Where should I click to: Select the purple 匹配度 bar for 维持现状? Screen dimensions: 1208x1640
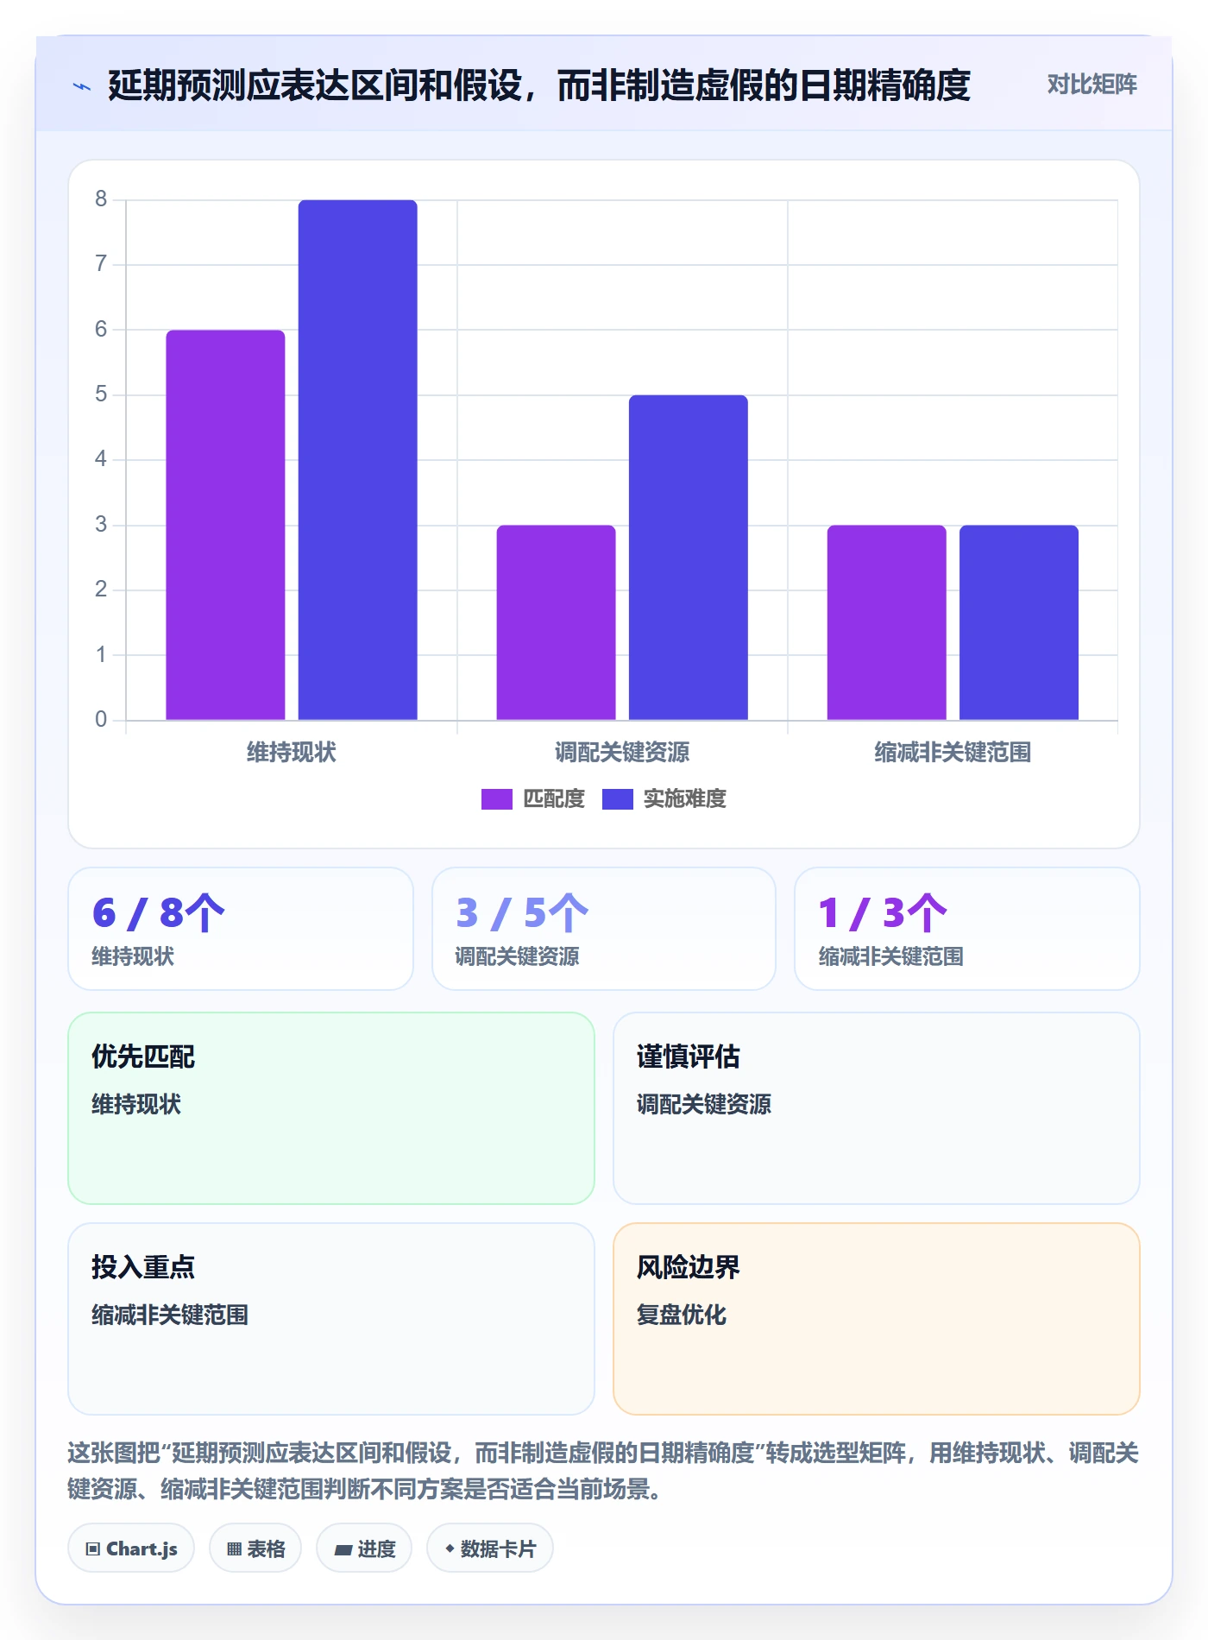point(225,525)
